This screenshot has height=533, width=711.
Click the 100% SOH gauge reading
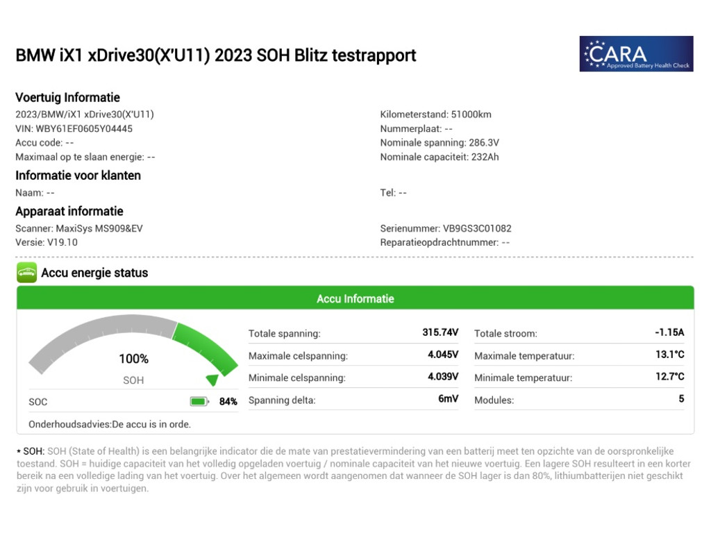(133, 359)
